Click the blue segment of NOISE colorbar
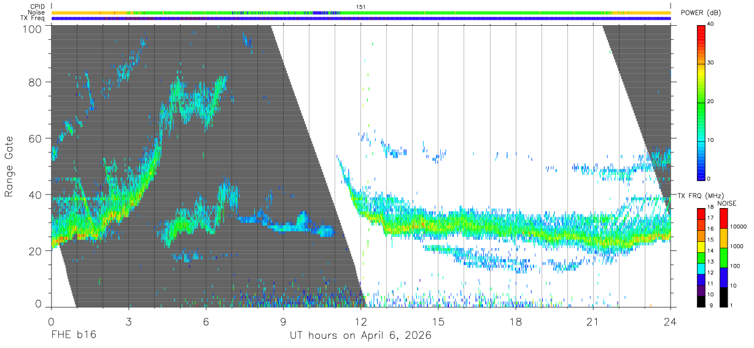The height and width of the screenshot is (348, 754). click(x=723, y=277)
